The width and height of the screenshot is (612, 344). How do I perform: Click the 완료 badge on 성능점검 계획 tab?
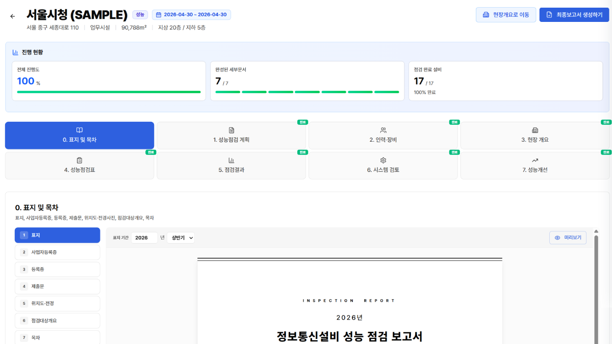pos(303,122)
